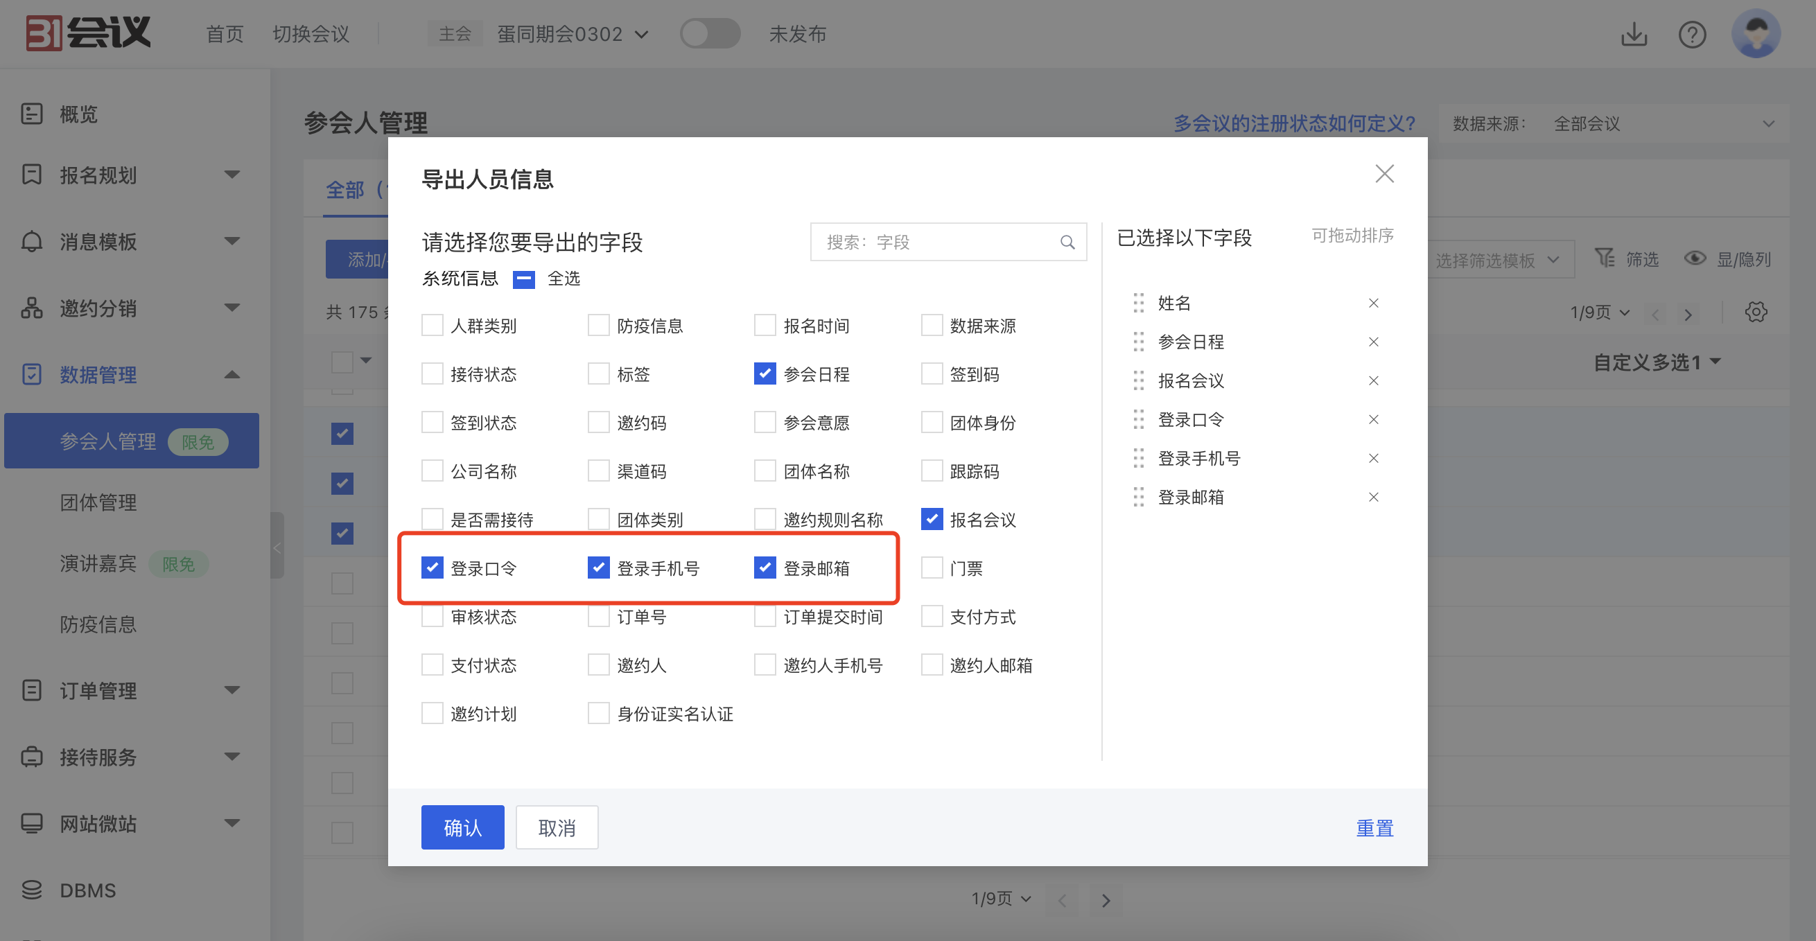The height and width of the screenshot is (941, 1816).
Task: Expand the 邀约分销 sidebar menu
Action: (x=232, y=308)
